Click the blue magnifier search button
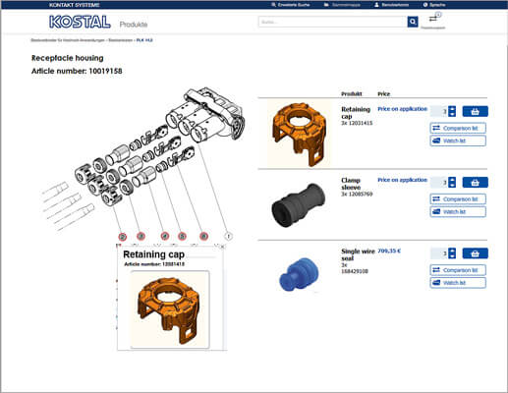This screenshot has height=393, width=508. coord(413,22)
